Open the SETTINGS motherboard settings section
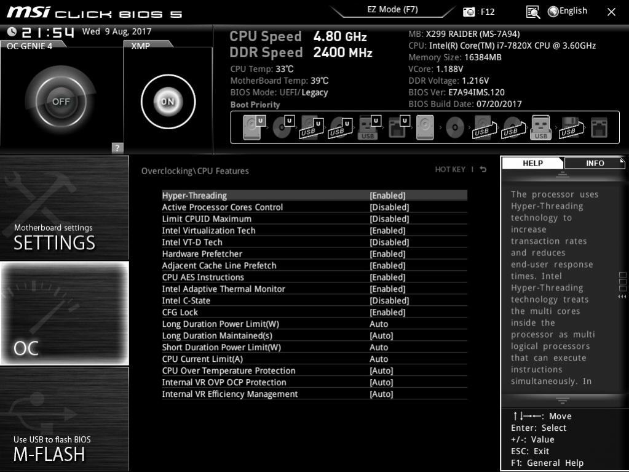 click(64, 208)
